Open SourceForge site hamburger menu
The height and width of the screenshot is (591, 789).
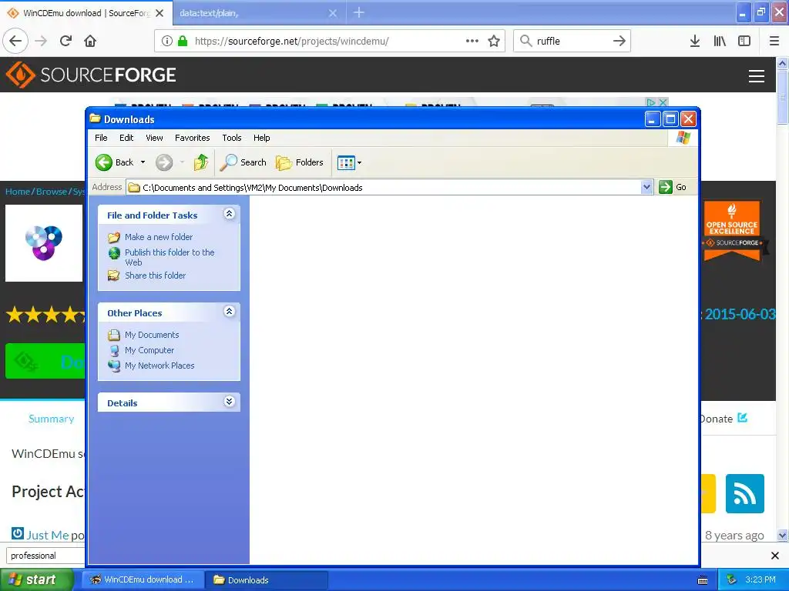[x=757, y=76]
